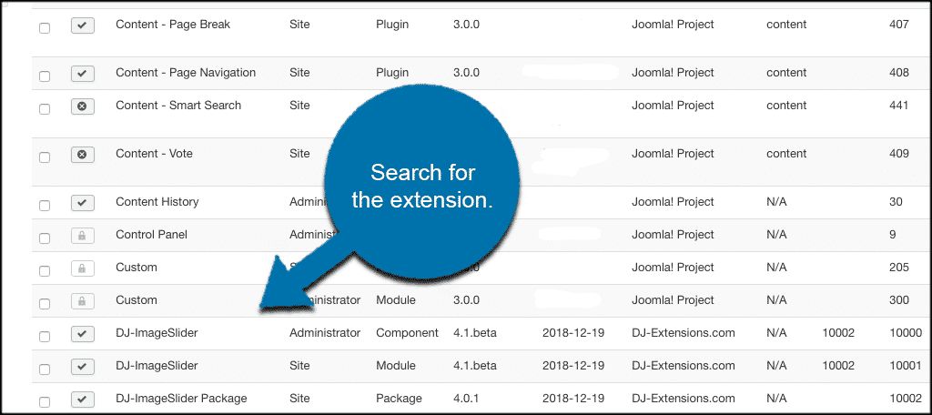This screenshot has height=415, width=932.
Task: Toggle status icon of DJ-ImageSlider Module row
Action: tap(83, 367)
